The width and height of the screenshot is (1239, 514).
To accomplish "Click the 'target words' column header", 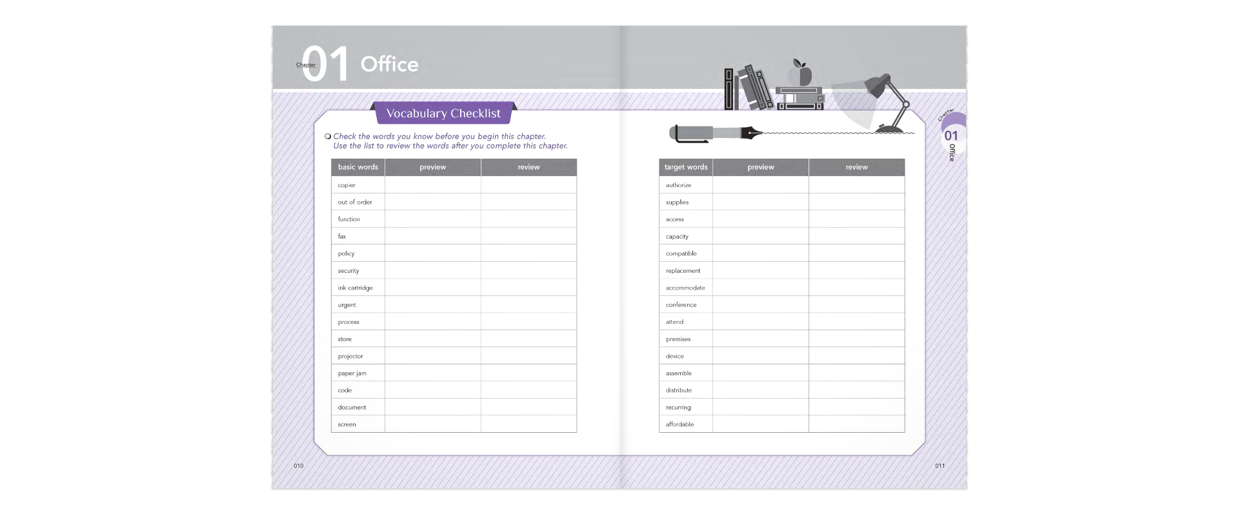I will point(686,167).
